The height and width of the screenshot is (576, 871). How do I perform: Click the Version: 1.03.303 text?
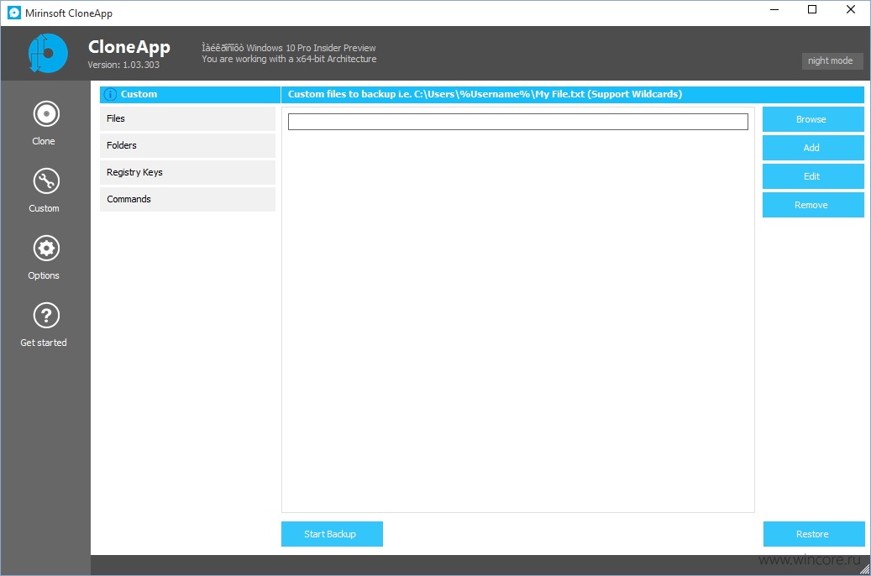click(x=123, y=65)
